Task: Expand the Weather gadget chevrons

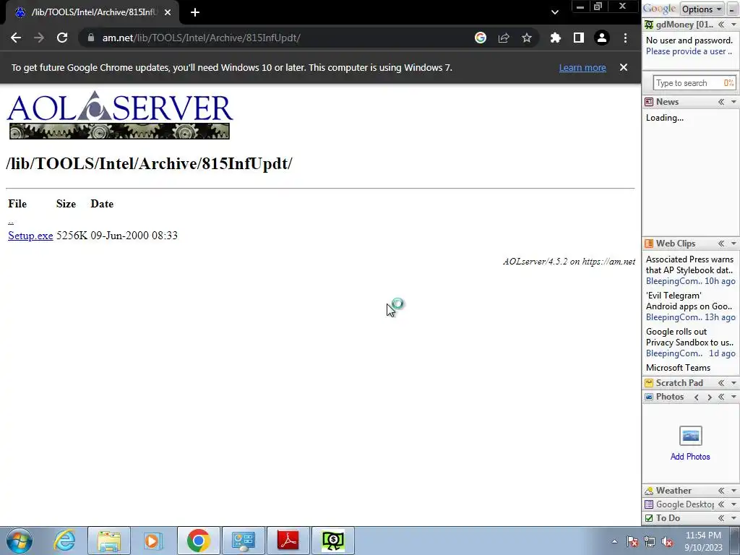Action: (x=721, y=491)
